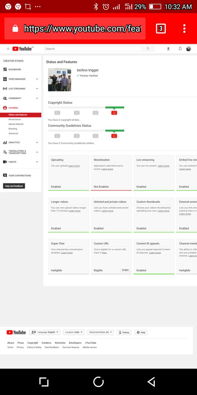Tap the Android home button
197x395 pixels.
[98, 382]
